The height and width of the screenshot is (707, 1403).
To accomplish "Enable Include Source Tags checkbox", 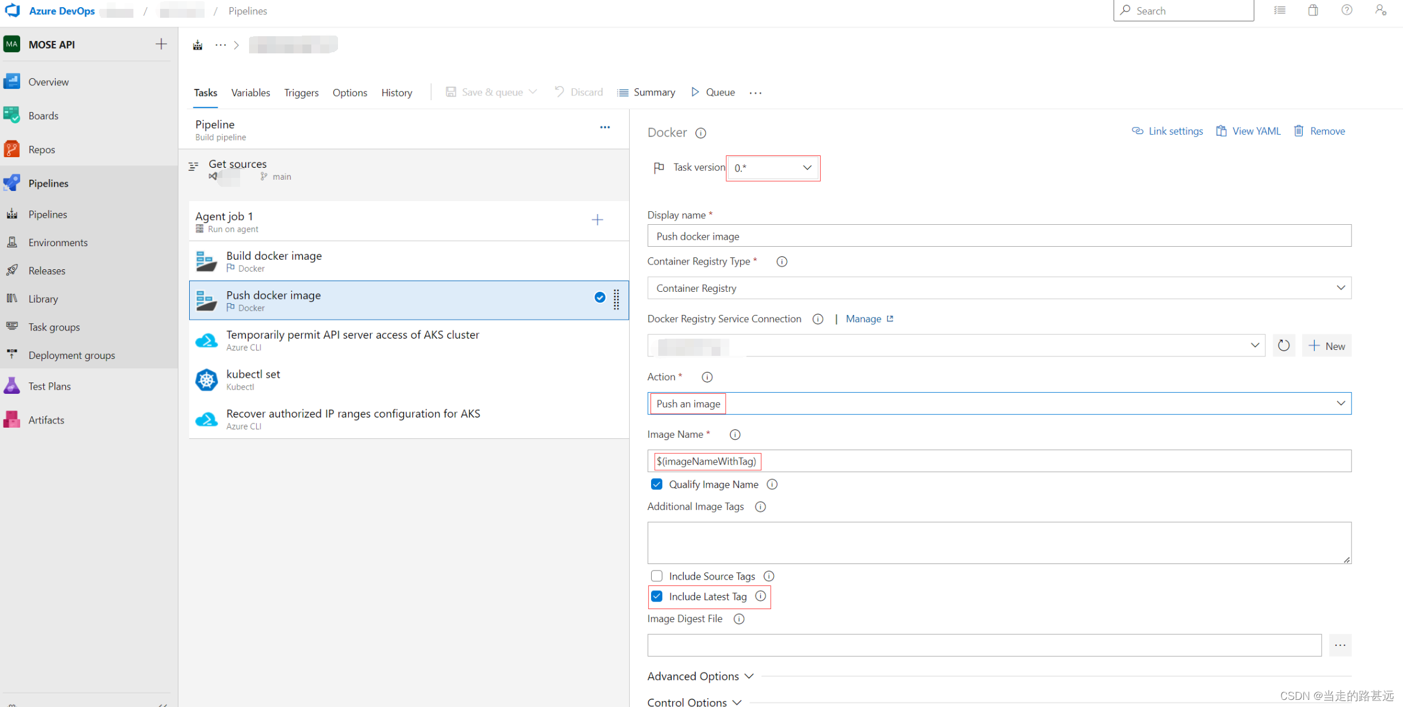I will (656, 576).
